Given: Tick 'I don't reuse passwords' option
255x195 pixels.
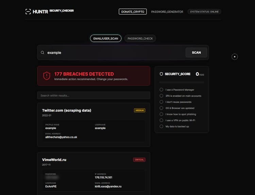Looking at the screenshot, I should pos(161,102).
